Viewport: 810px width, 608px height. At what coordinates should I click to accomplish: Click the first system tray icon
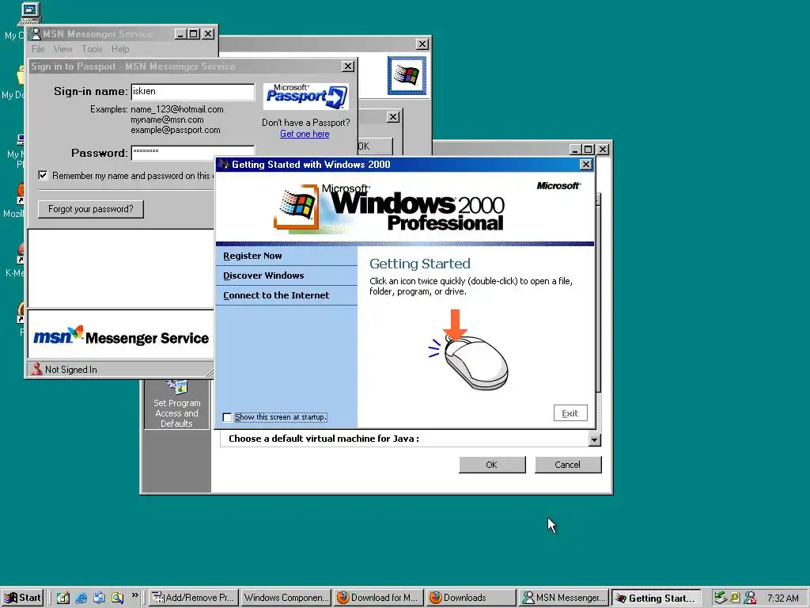point(720,598)
